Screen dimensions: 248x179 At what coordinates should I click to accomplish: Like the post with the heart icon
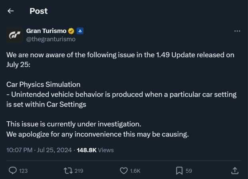click(x=124, y=170)
